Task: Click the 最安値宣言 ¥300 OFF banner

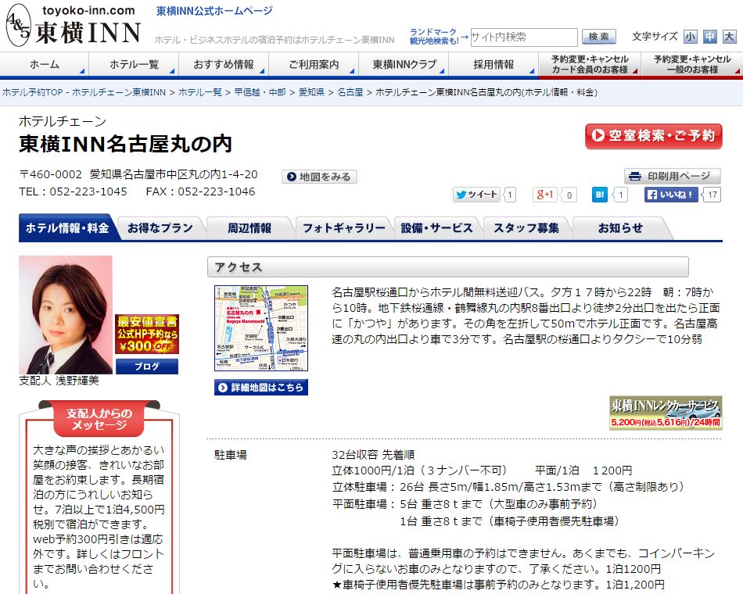Action: [x=147, y=335]
